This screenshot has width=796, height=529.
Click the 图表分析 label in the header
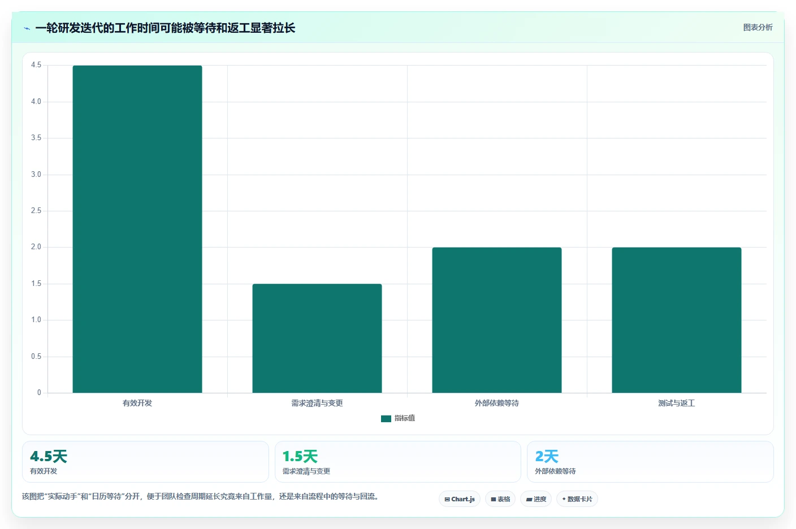click(x=758, y=27)
